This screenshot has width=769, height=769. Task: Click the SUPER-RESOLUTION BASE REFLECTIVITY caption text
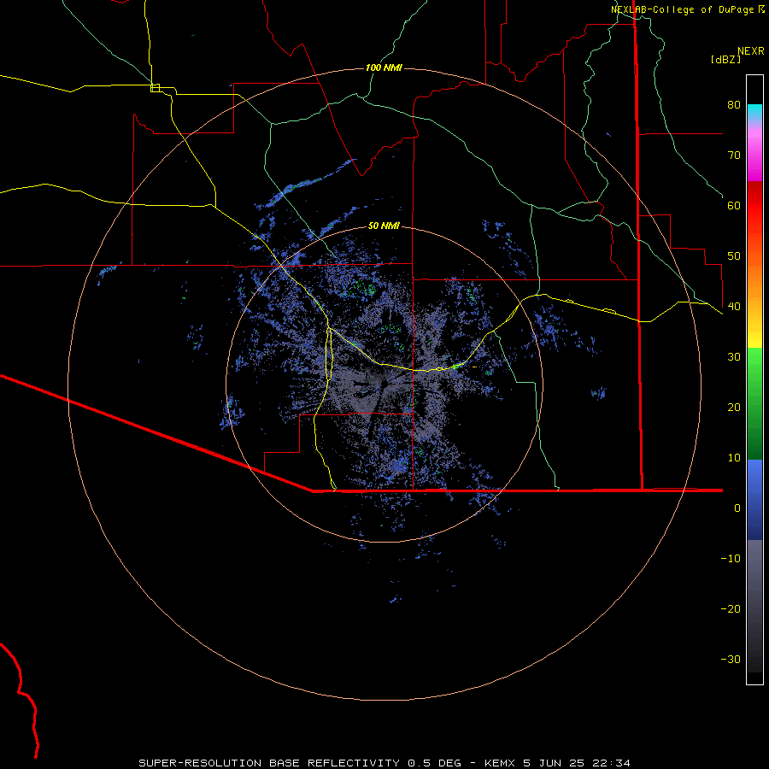pyautogui.click(x=269, y=763)
